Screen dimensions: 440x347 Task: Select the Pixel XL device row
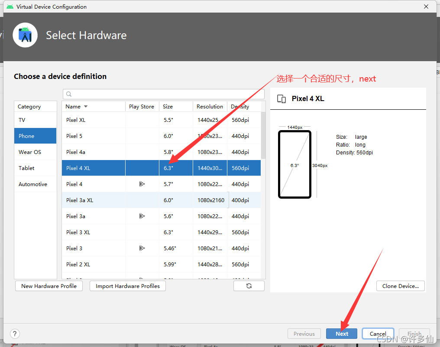coord(162,120)
